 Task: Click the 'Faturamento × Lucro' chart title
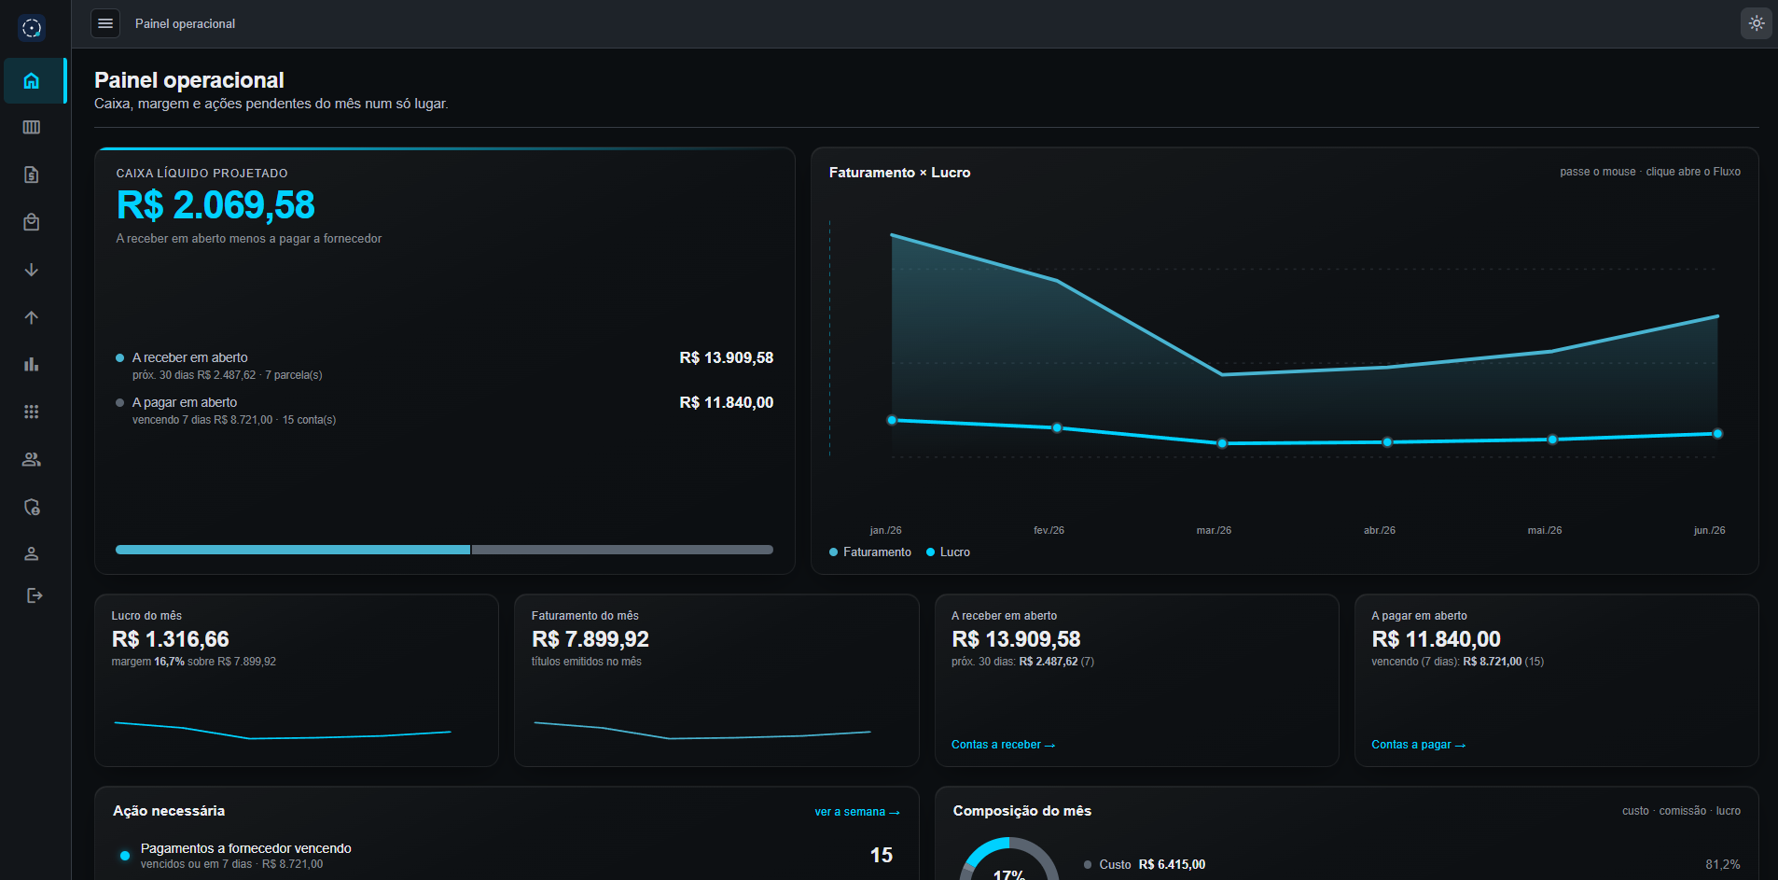click(899, 173)
